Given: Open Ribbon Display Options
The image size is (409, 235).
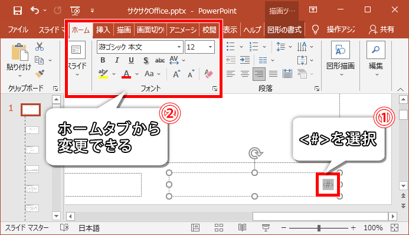Looking at the screenshot, I should [x=313, y=10].
